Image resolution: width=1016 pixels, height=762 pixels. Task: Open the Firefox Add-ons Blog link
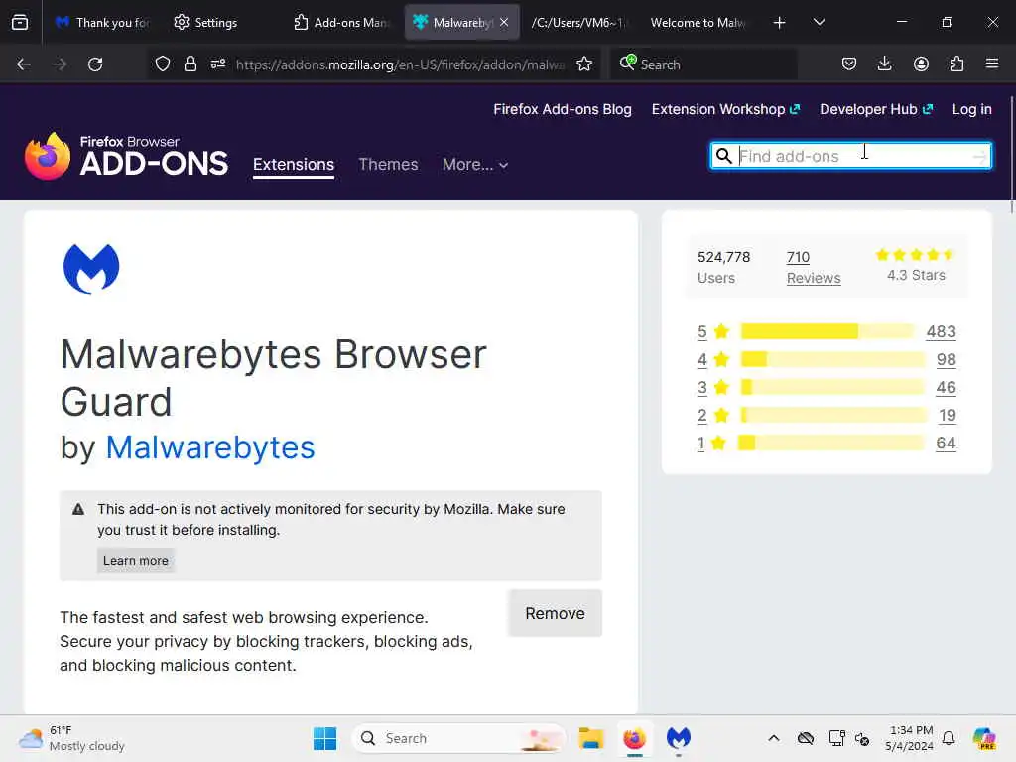click(x=563, y=109)
